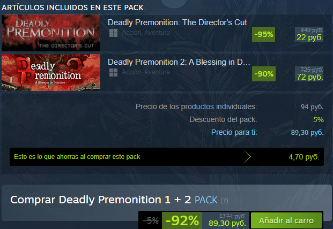
Task: Click the 89,30 руб. pack final price
Action: coord(227,223)
